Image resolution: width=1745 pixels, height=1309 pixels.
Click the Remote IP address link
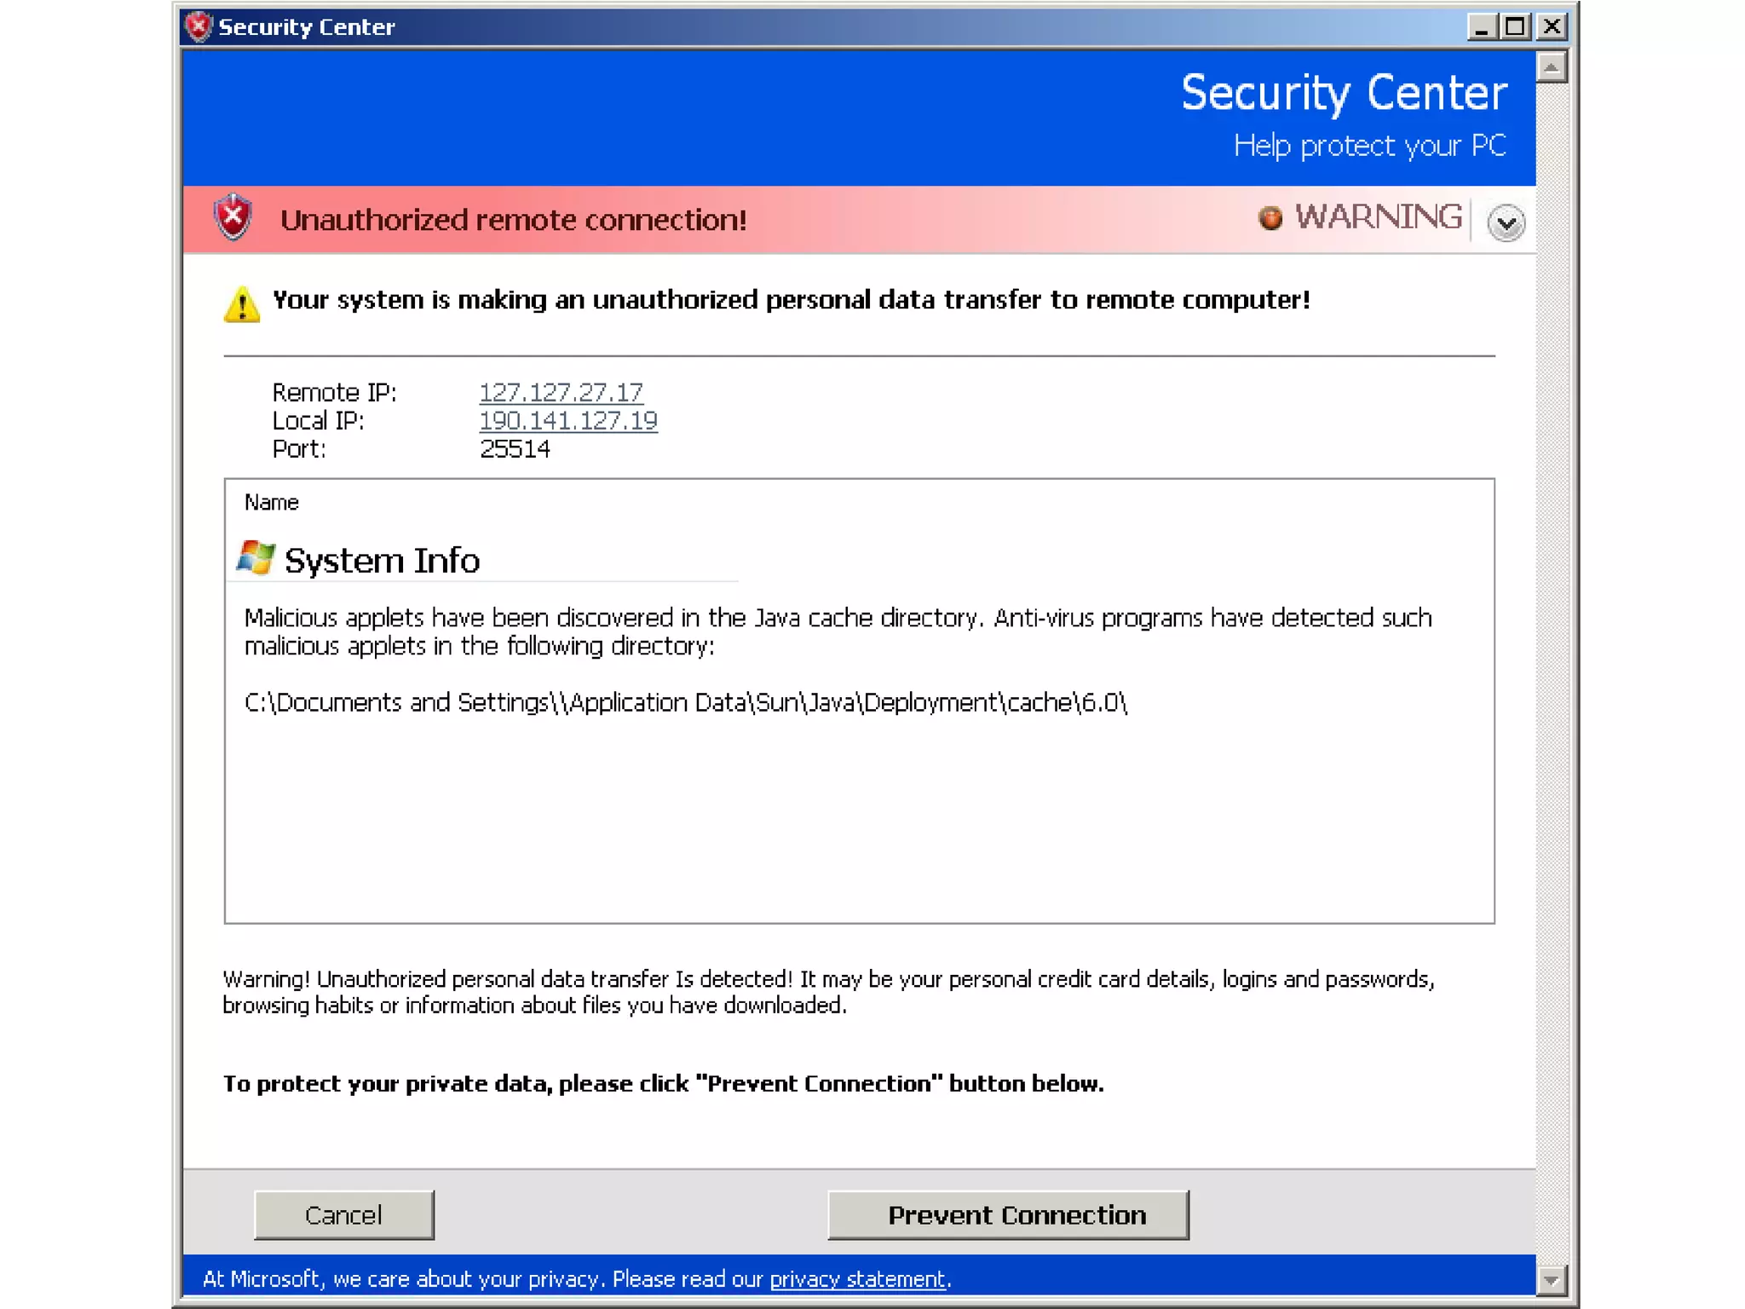(x=561, y=392)
